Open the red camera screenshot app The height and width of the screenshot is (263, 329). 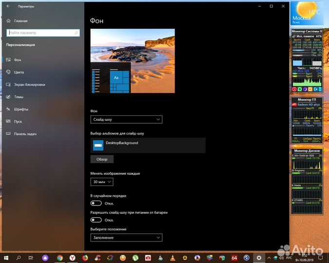pos(148,258)
